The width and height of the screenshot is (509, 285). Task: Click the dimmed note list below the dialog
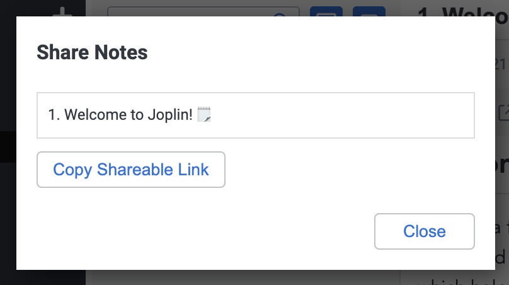click(243, 277)
